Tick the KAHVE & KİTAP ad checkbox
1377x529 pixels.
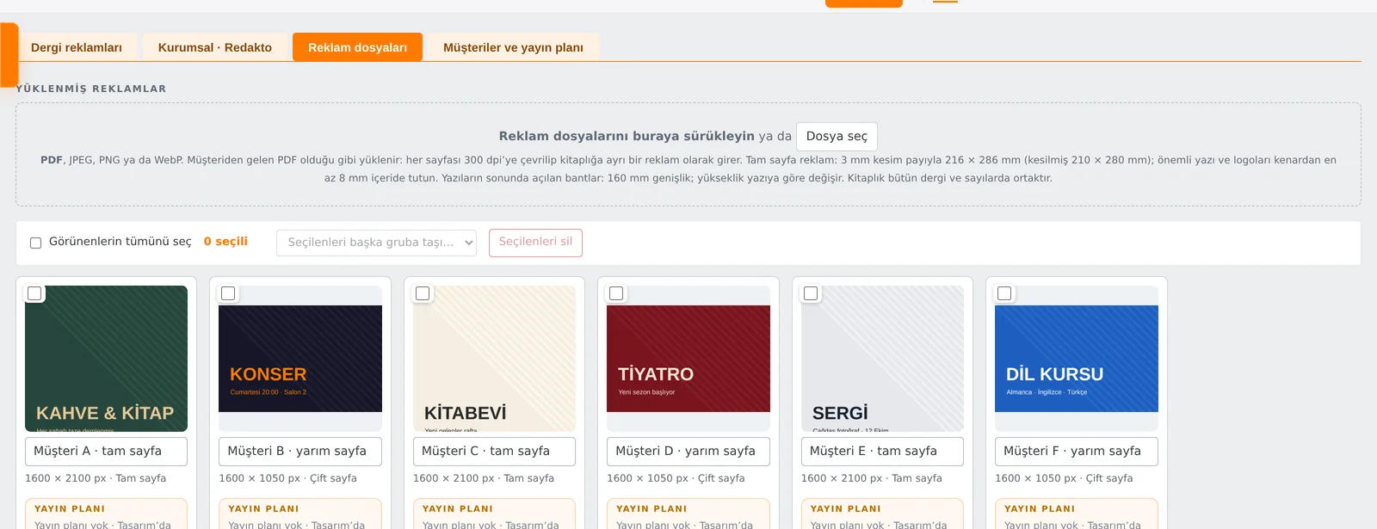pyautogui.click(x=34, y=293)
